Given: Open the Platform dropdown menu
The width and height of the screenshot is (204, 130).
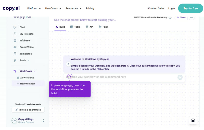Looking at the screenshot, I should coord(34,8).
